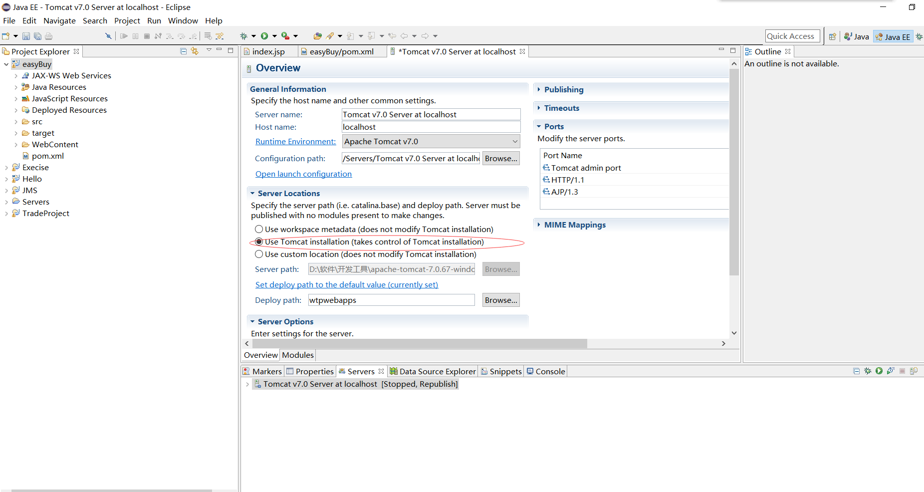Start the server in profile mode
Viewport: 924px width, 492px height.
pos(891,371)
